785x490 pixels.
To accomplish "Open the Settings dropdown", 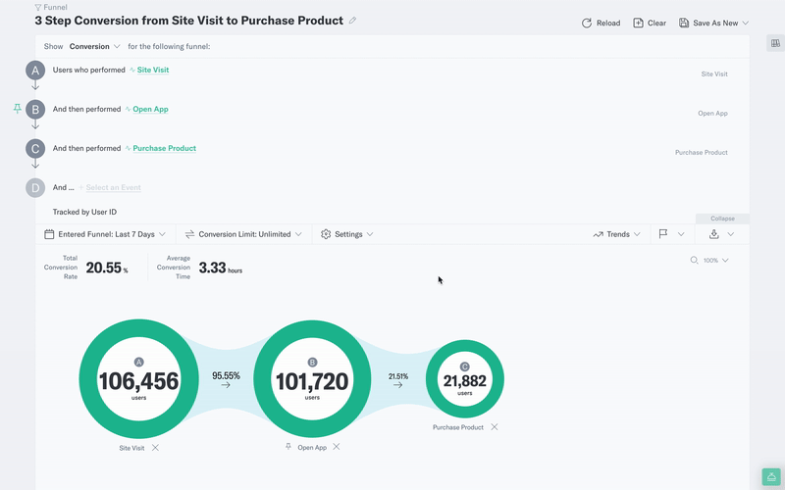I will [x=347, y=234].
